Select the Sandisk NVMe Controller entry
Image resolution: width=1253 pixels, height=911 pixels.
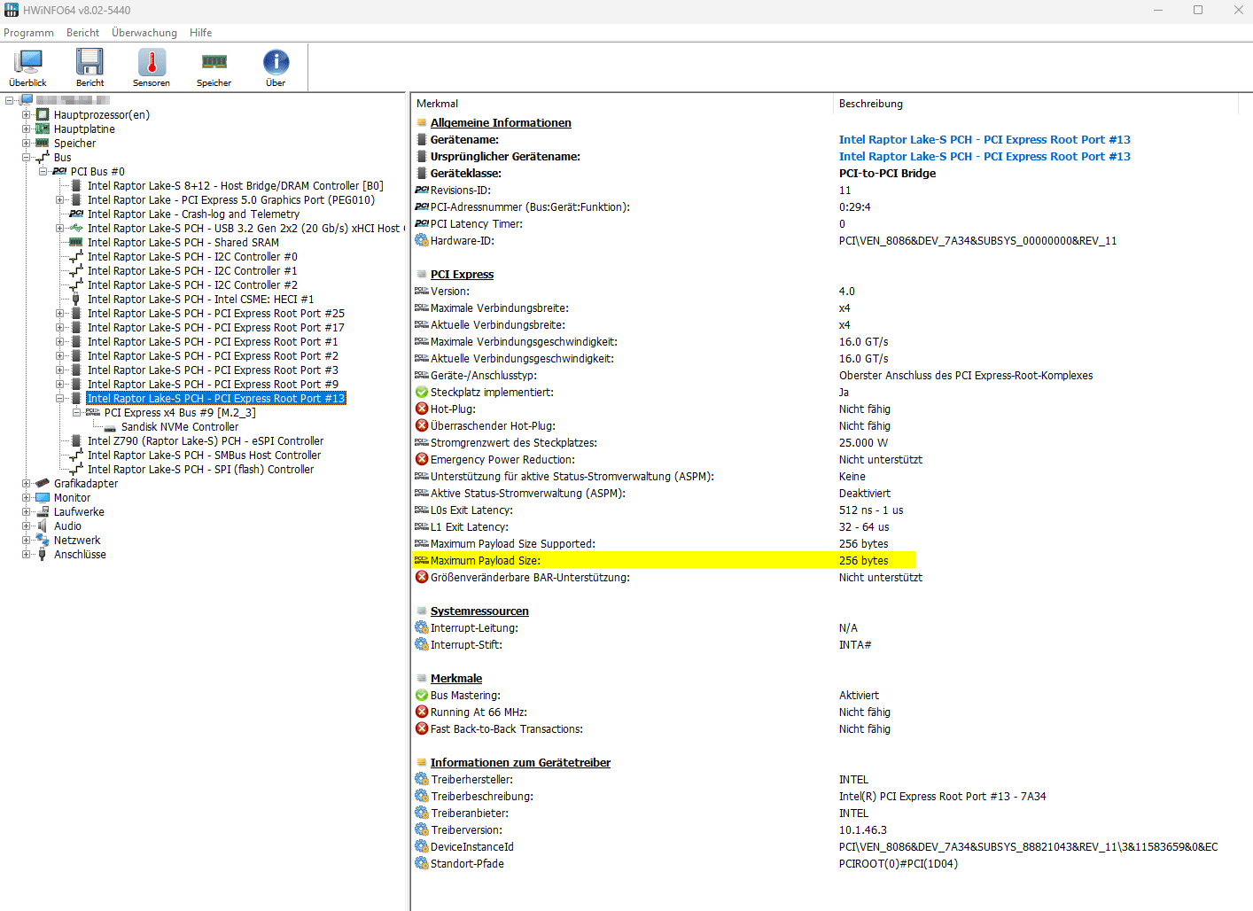click(x=180, y=427)
